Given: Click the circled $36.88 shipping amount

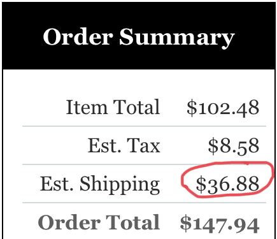Looking at the screenshot, I should [227, 184].
